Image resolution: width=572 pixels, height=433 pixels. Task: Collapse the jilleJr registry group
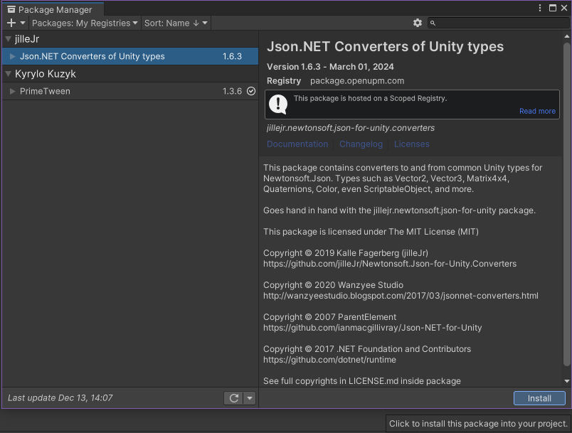pyautogui.click(x=9, y=39)
